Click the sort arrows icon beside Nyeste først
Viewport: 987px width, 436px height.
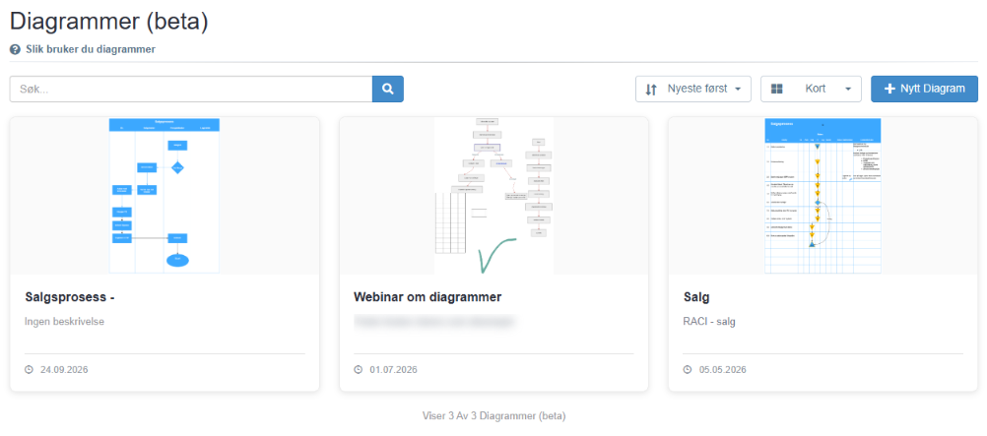[651, 90]
